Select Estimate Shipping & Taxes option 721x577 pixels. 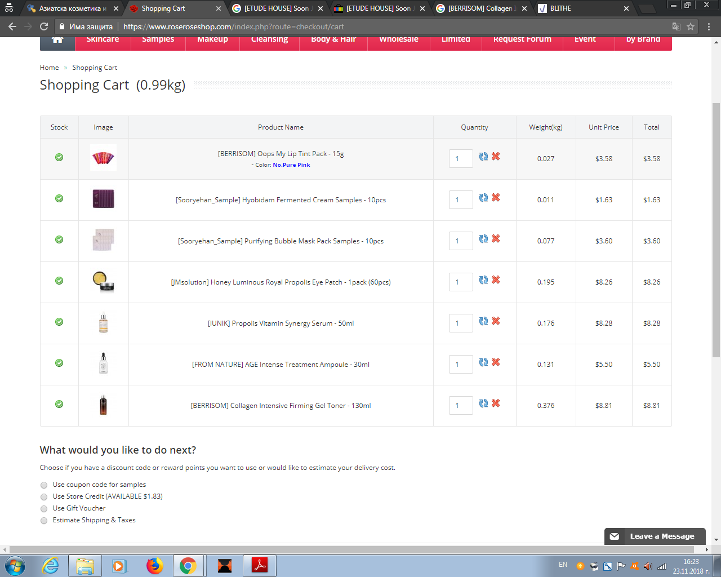[44, 521]
